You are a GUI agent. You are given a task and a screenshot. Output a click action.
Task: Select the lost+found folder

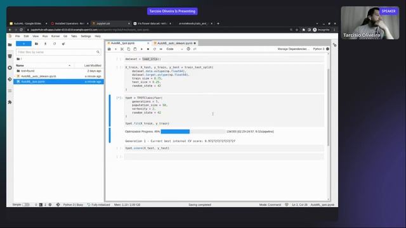[58, 71]
